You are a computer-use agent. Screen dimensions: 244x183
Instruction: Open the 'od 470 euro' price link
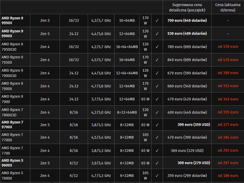point(228,60)
